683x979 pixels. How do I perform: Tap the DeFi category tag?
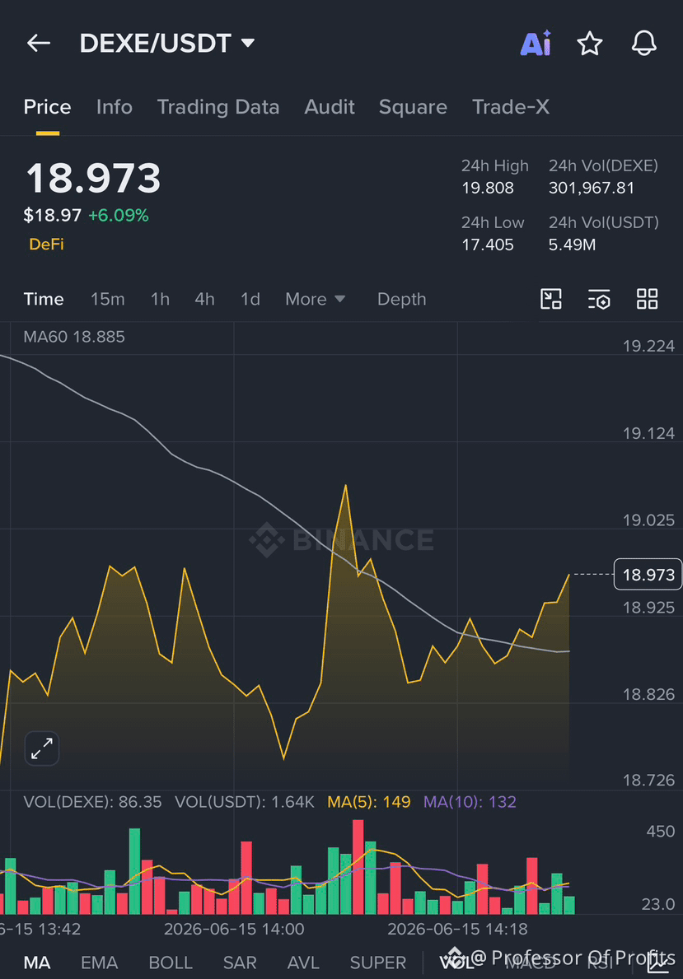tap(46, 244)
